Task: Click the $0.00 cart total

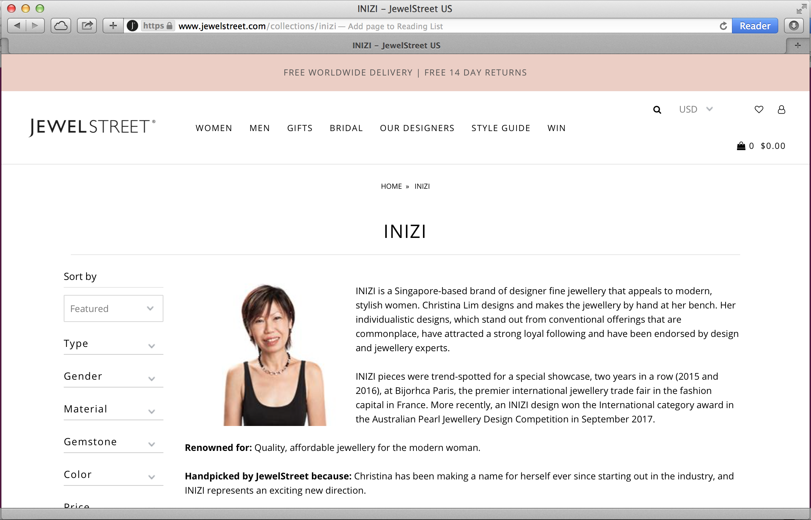Action: [x=773, y=146]
